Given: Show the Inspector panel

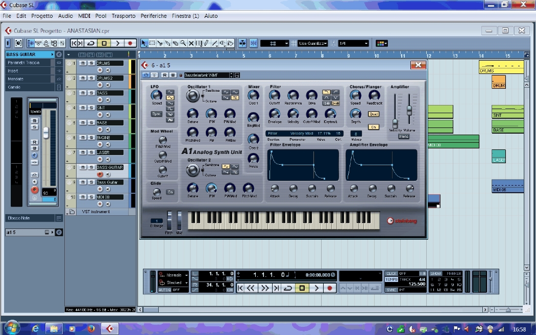Looking at the screenshot, I should [x=31, y=43].
